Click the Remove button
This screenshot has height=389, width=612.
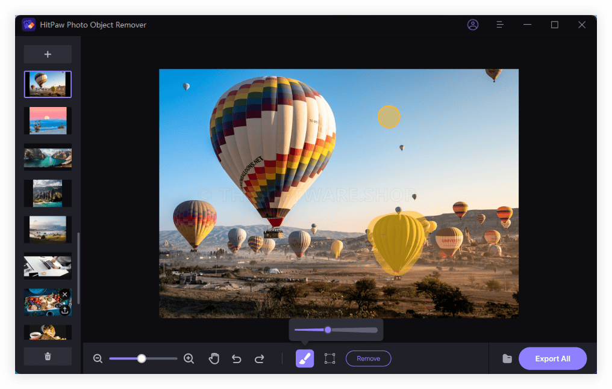[x=368, y=358]
